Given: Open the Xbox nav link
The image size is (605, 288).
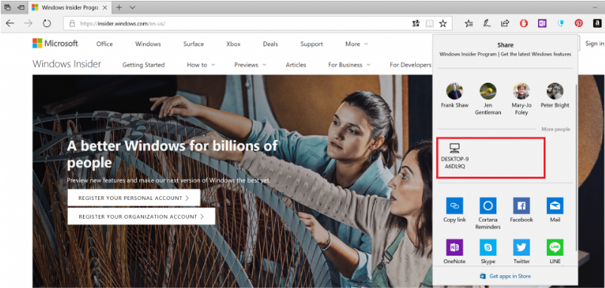Looking at the screenshot, I should (234, 44).
